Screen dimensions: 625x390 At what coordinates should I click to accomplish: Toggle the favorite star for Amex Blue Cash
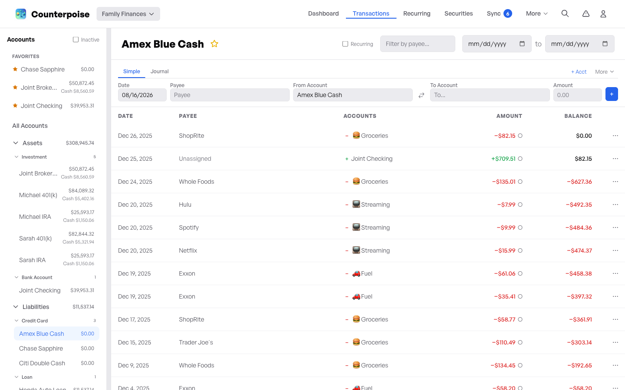coord(214,44)
